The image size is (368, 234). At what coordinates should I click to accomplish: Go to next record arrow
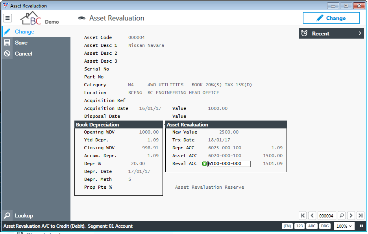(351, 215)
